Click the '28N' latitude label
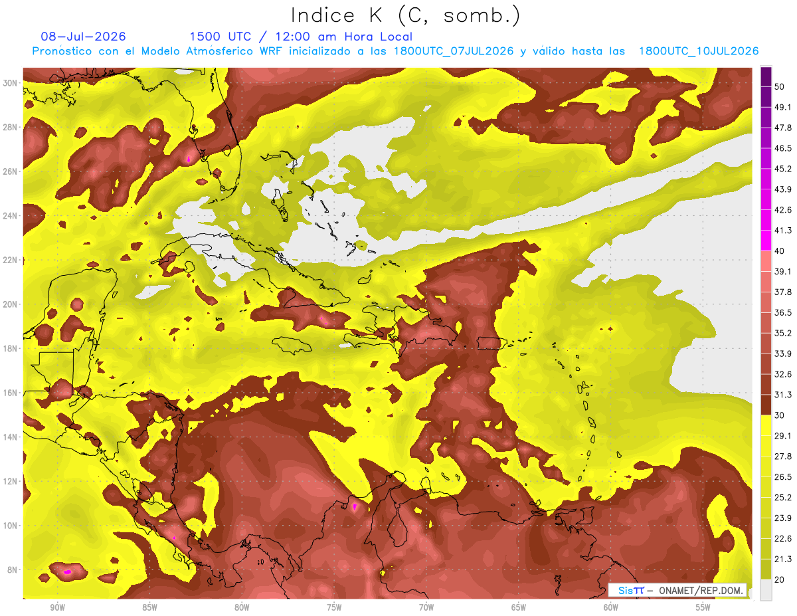Screen dimensions: 797x616 [x=10, y=127]
